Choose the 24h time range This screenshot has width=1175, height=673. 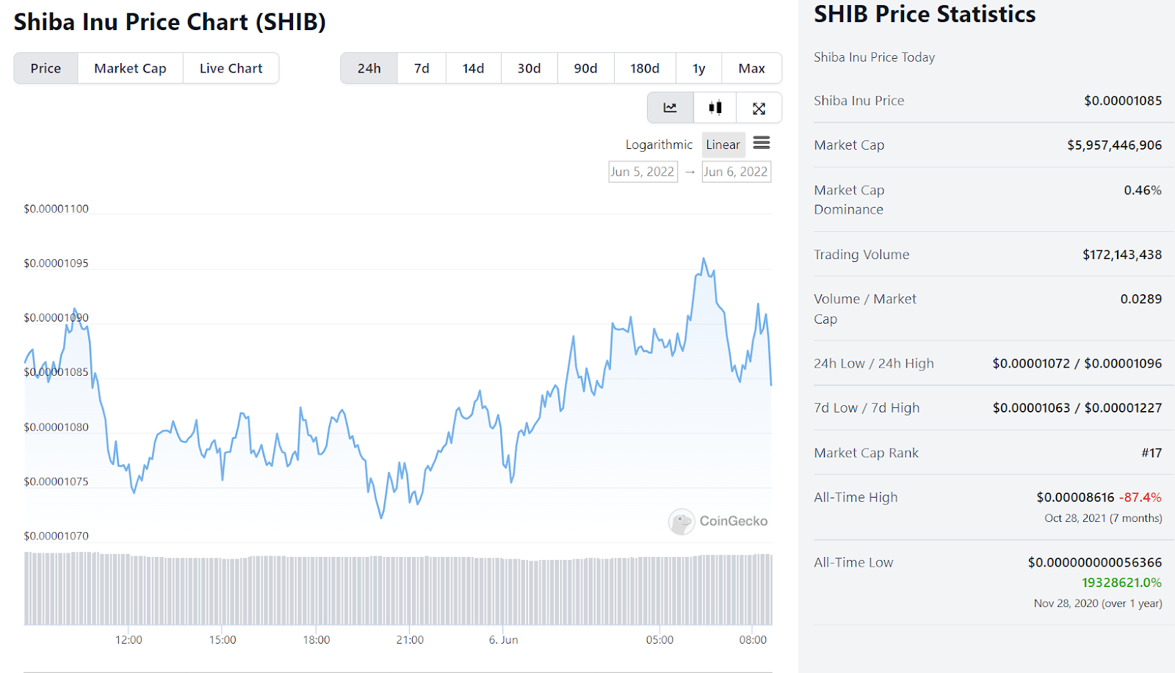[x=369, y=68]
